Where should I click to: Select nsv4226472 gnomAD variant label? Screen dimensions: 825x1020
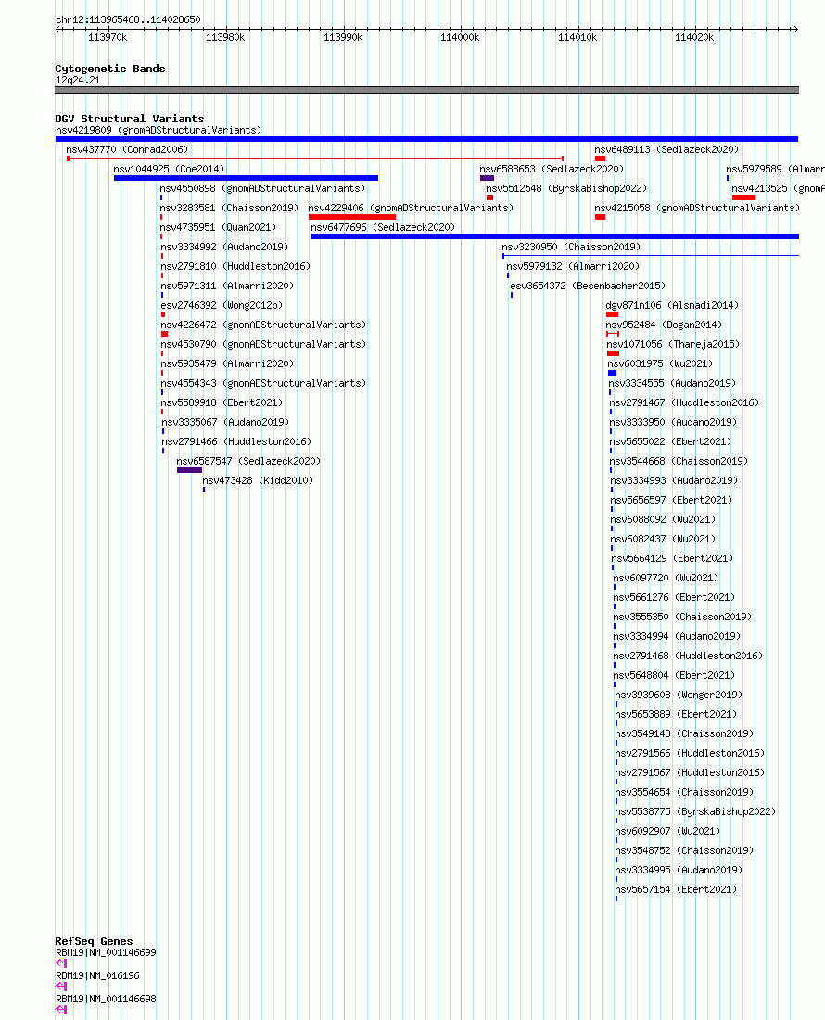(x=263, y=325)
